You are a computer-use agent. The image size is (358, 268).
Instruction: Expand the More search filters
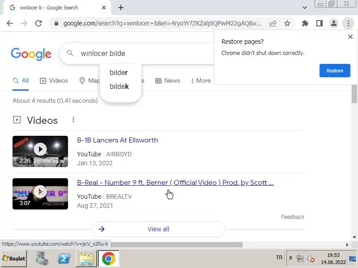tap(200, 81)
